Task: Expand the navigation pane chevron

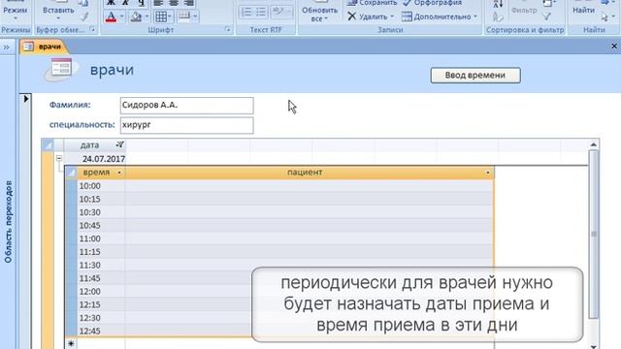Action: click(x=7, y=48)
